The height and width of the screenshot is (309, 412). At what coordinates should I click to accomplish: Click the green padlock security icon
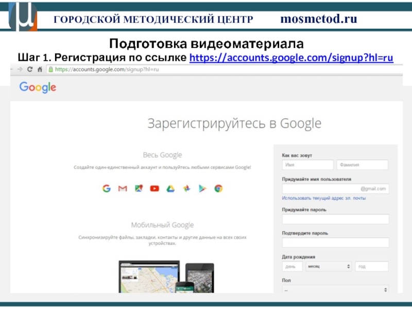click(50, 70)
